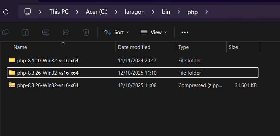
Task: Open the View dropdown
Action: tap(154, 32)
